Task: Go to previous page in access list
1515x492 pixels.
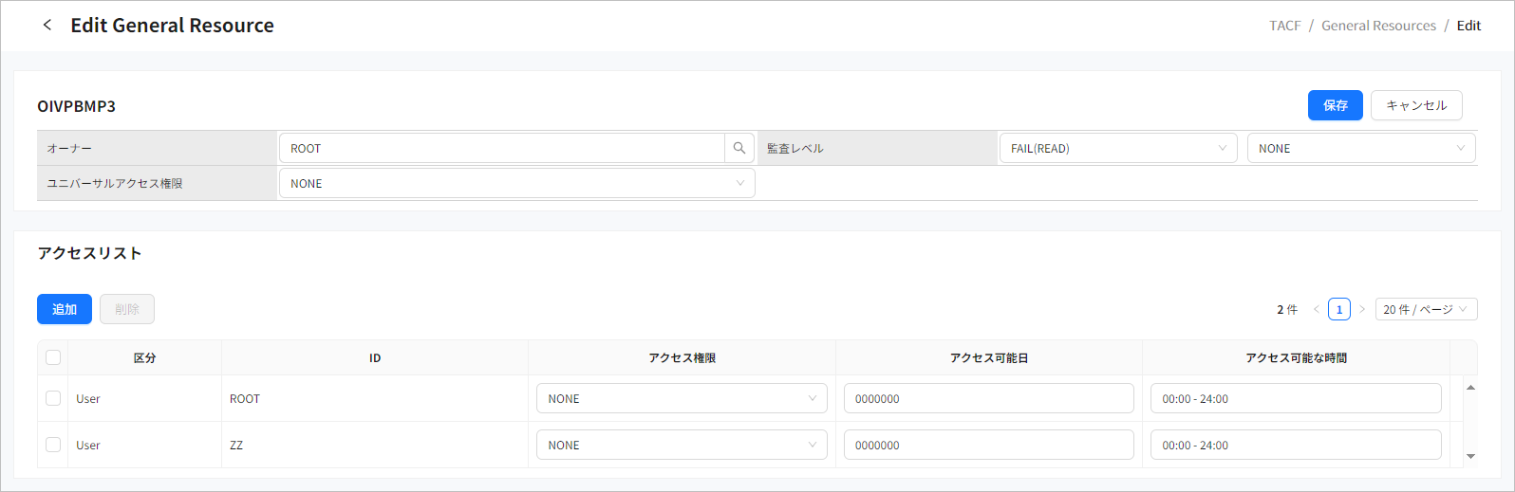Action: (1316, 310)
